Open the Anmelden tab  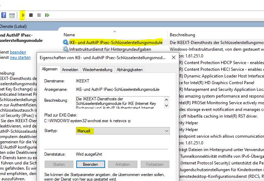[70, 70]
